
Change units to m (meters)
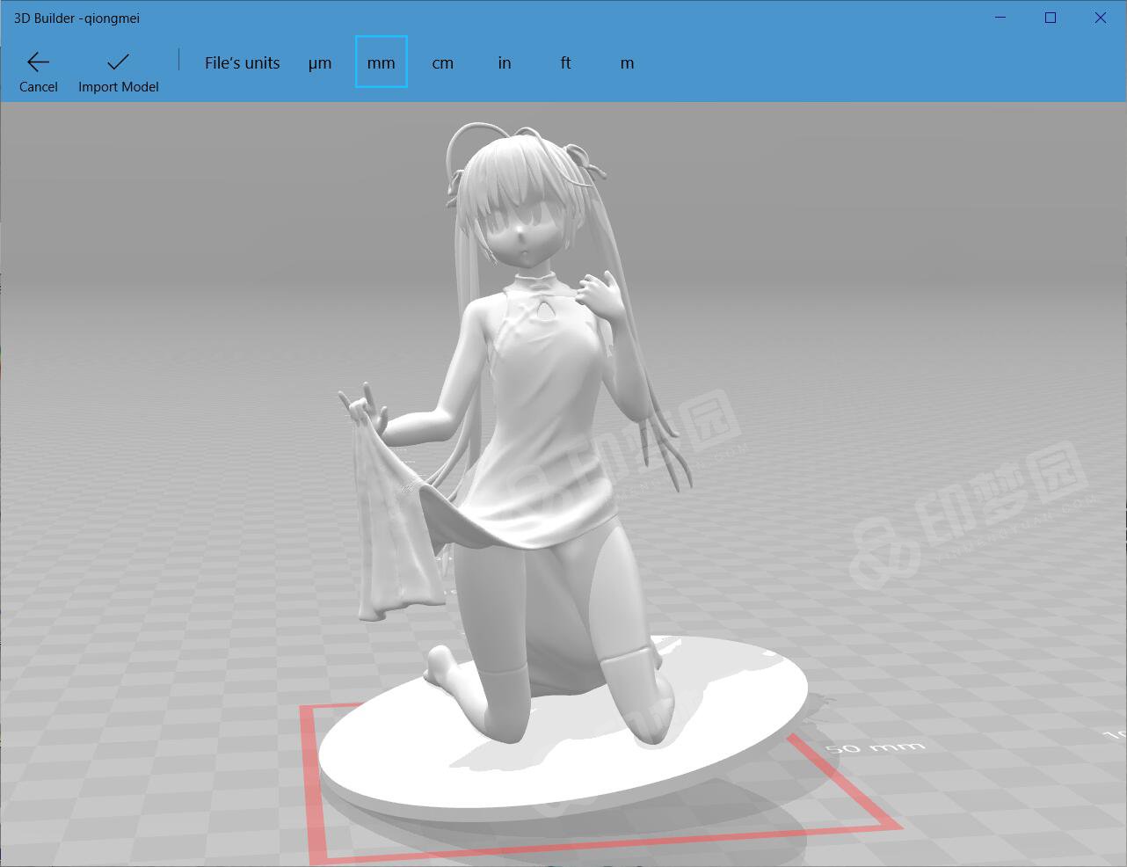pyautogui.click(x=627, y=63)
